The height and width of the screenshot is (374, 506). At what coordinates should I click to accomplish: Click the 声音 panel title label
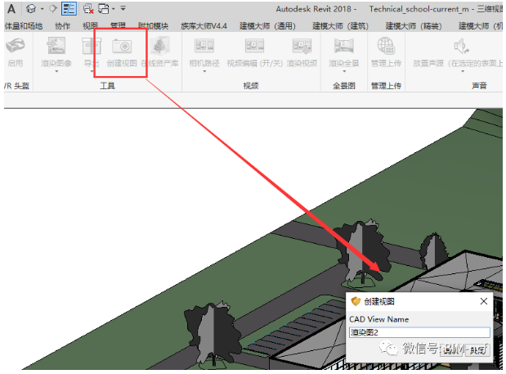[479, 86]
